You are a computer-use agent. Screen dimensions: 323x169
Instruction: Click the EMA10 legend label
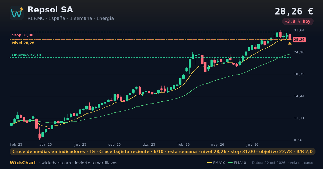pos(219,163)
